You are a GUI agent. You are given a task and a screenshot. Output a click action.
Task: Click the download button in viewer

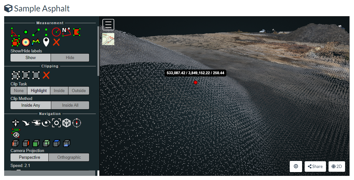[296, 166]
